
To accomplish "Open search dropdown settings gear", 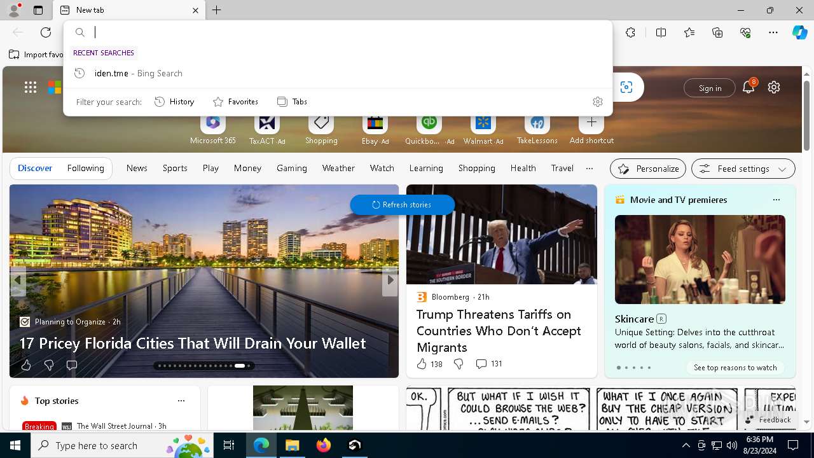I will click(597, 102).
